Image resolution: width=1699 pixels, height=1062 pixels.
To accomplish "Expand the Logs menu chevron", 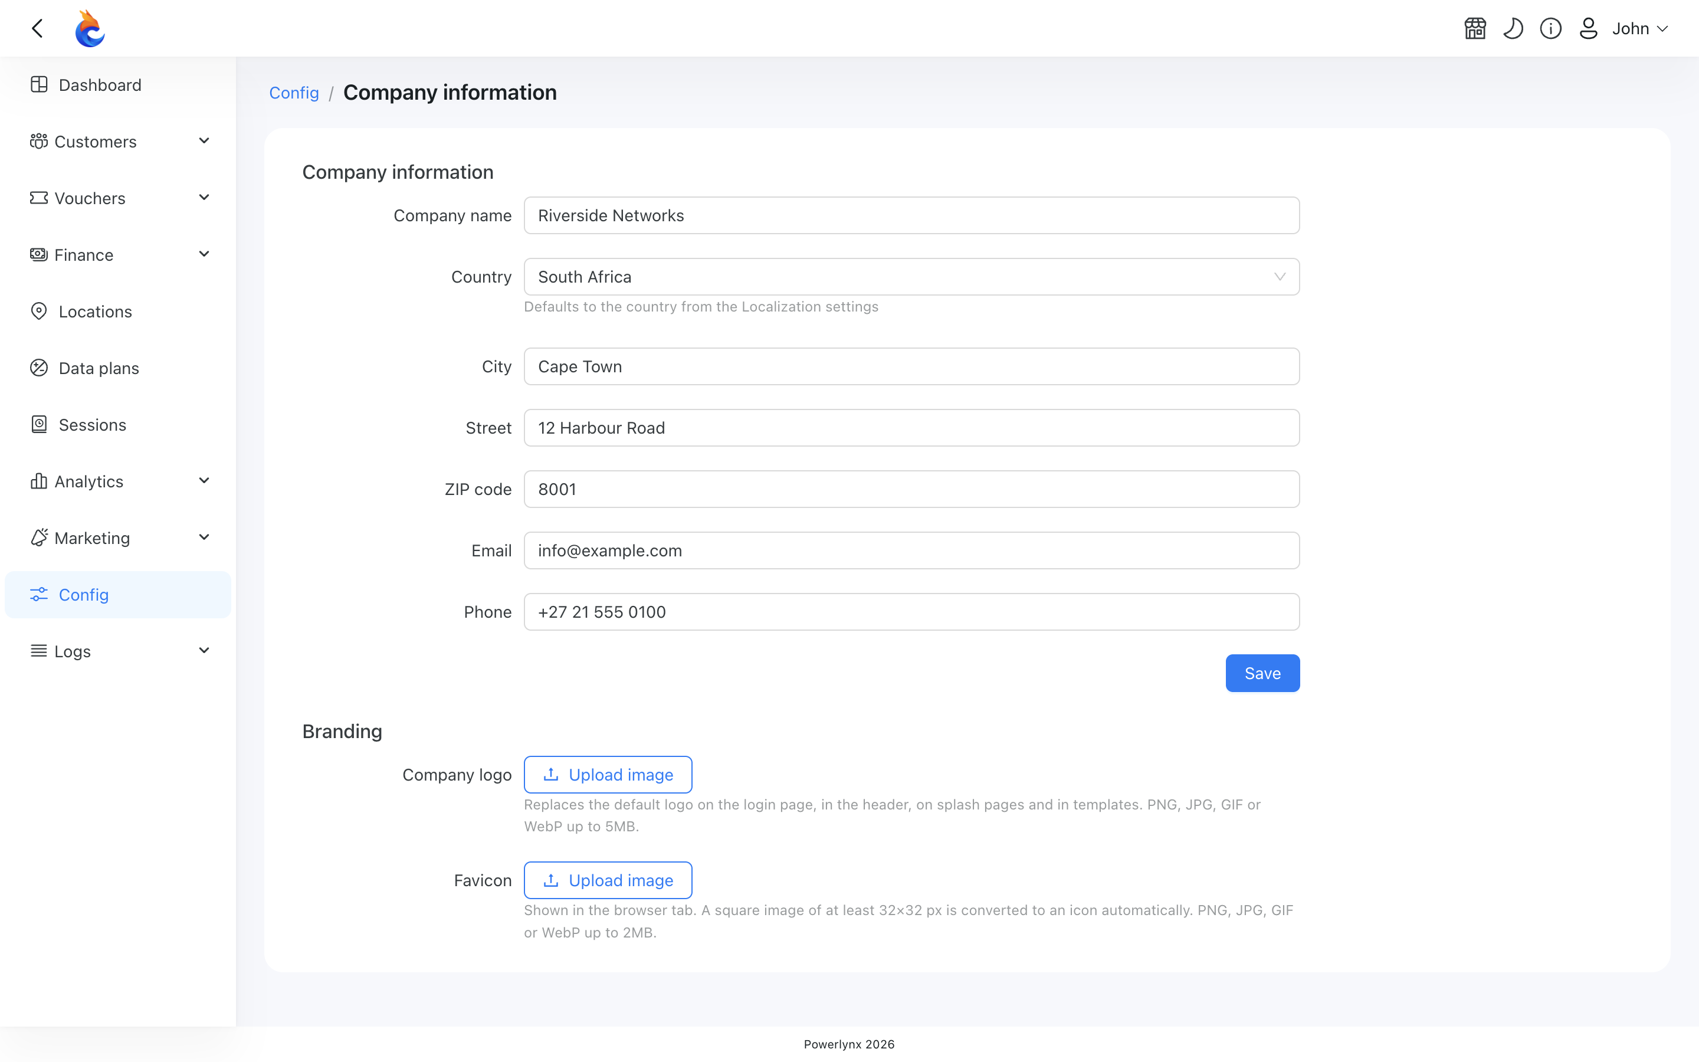I will (x=204, y=651).
